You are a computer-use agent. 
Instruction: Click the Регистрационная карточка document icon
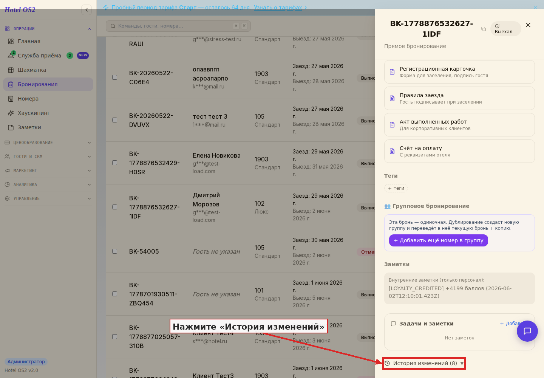pyautogui.click(x=392, y=72)
